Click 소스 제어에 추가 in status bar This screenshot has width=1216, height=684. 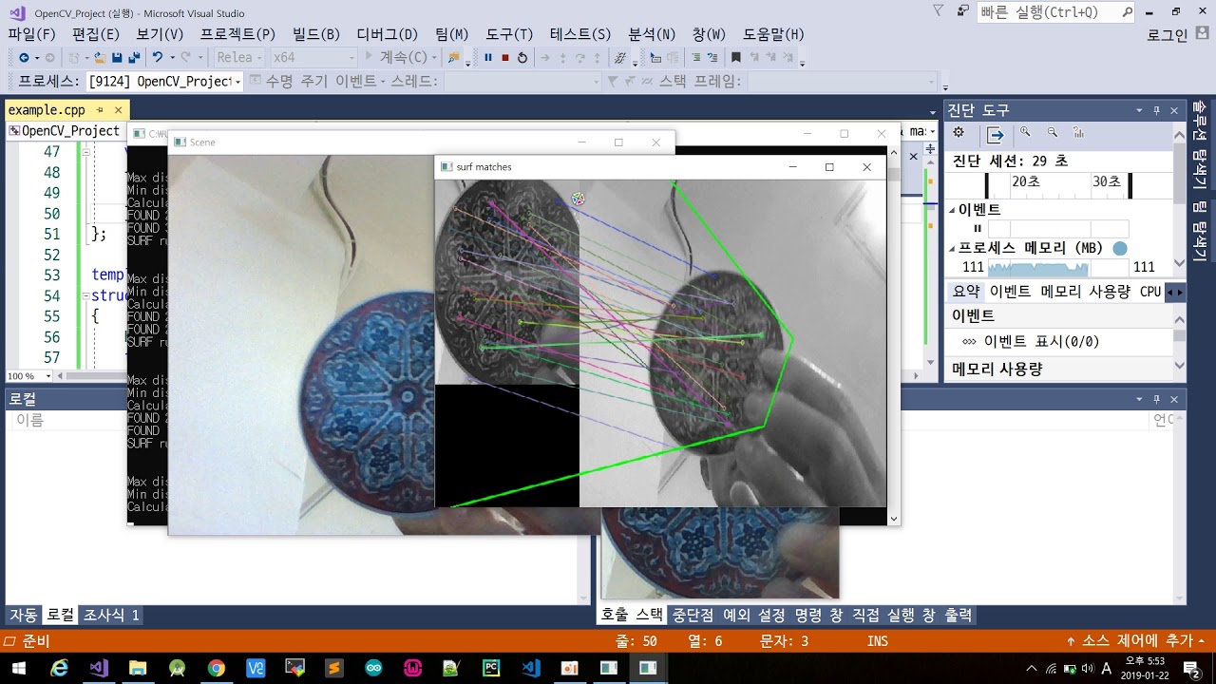(x=1135, y=641)
